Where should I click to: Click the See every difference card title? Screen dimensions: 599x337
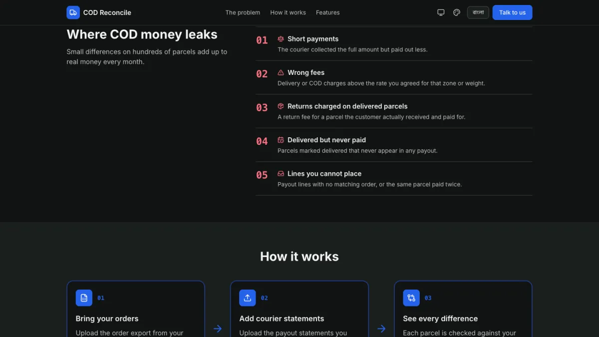tap(440, 319)
